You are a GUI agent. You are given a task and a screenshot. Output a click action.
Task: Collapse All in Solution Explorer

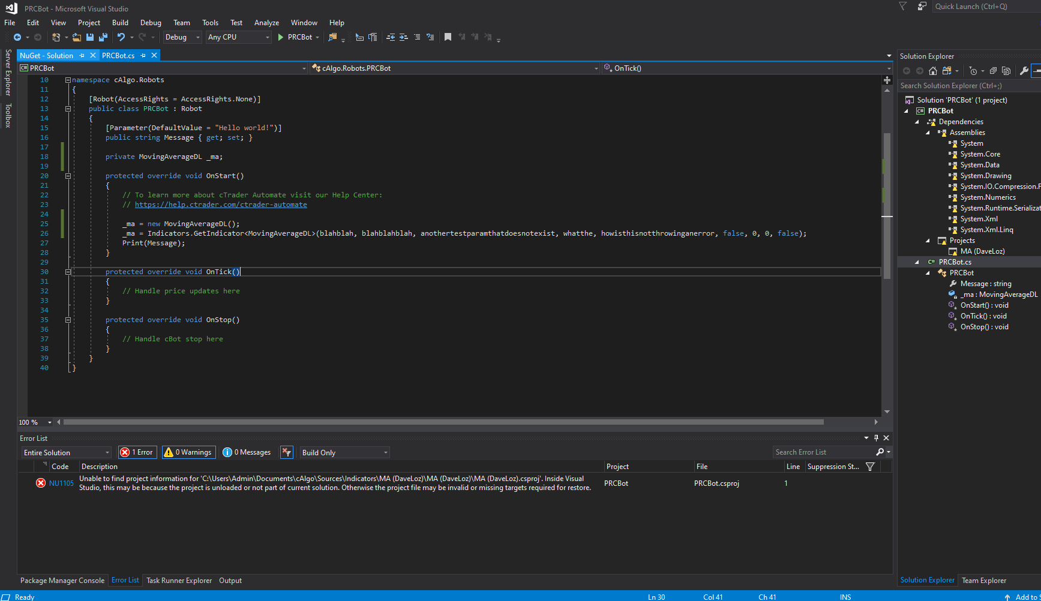(x=993, y=71)
